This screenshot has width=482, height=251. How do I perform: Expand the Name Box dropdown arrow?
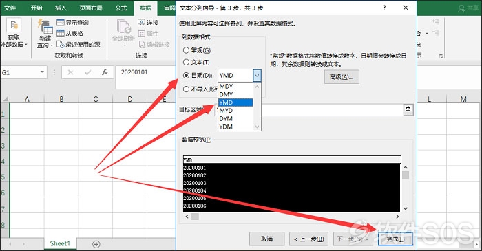point(42,72)
